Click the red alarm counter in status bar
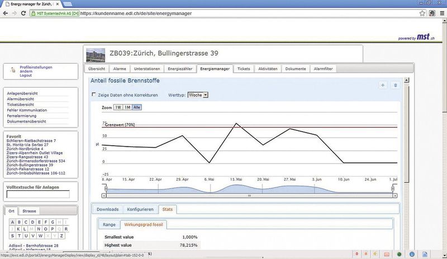Screen dimensions: 447x259 (356, 254)
